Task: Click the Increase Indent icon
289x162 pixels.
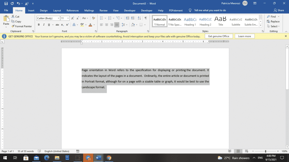Action: 133,18
